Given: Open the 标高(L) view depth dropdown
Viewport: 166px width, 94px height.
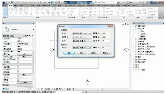Looking at the screenshot, I should pyautogui.click(x=82, y=48).
